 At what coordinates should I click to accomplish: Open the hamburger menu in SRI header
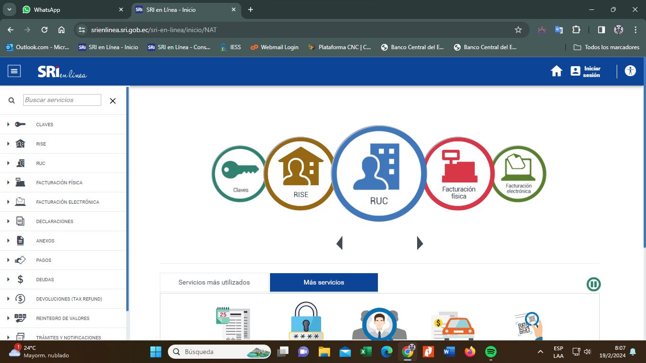[14, 71]
